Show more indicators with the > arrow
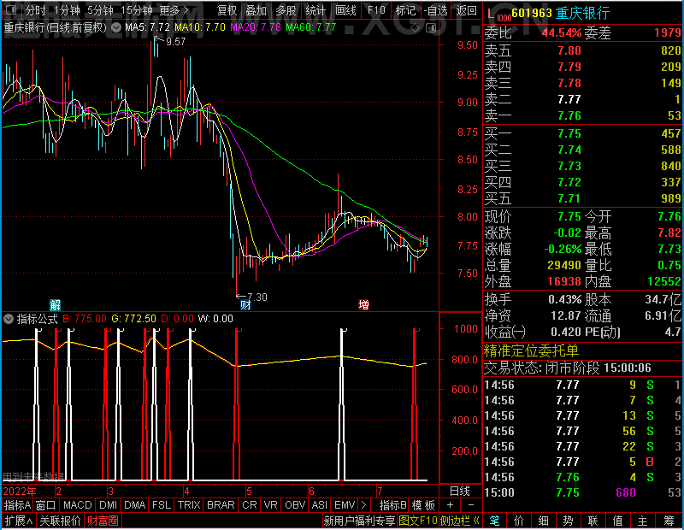This screenshot has width=684, height=530. (x=364, y=505)
